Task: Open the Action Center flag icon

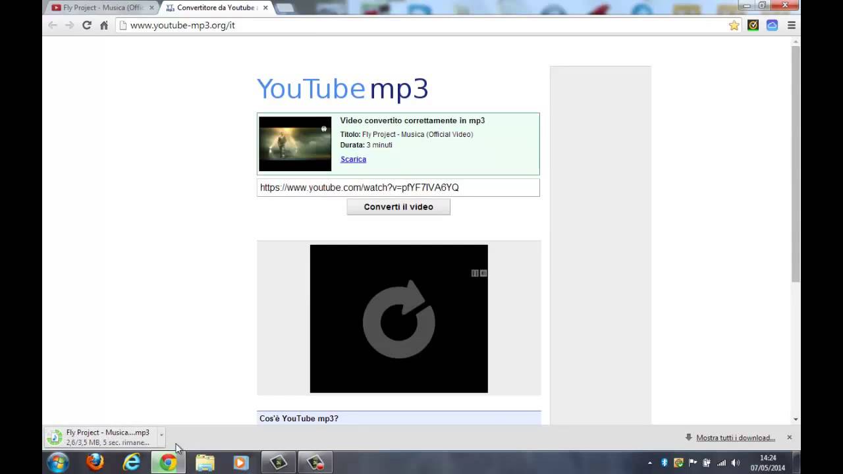Action: (x=692, y=463)
